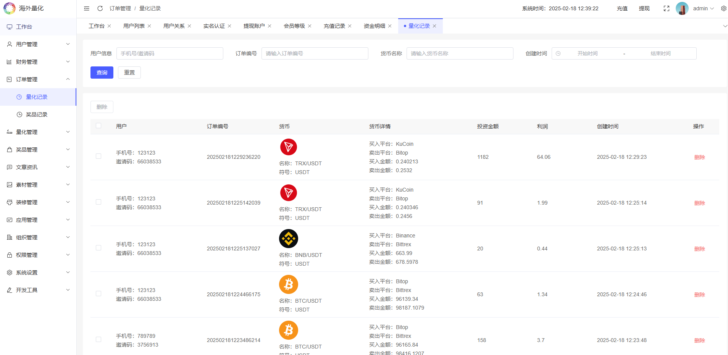
Task: Open the settings gear at top-right corner
Action: tap(723, 8)
